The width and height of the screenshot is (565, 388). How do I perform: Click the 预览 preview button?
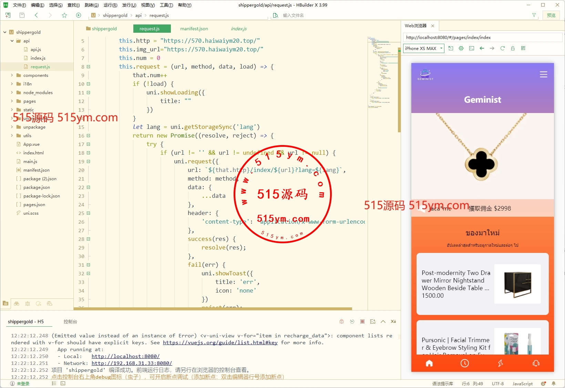551,15
